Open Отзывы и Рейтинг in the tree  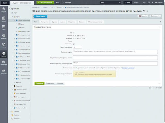point(24,31)
